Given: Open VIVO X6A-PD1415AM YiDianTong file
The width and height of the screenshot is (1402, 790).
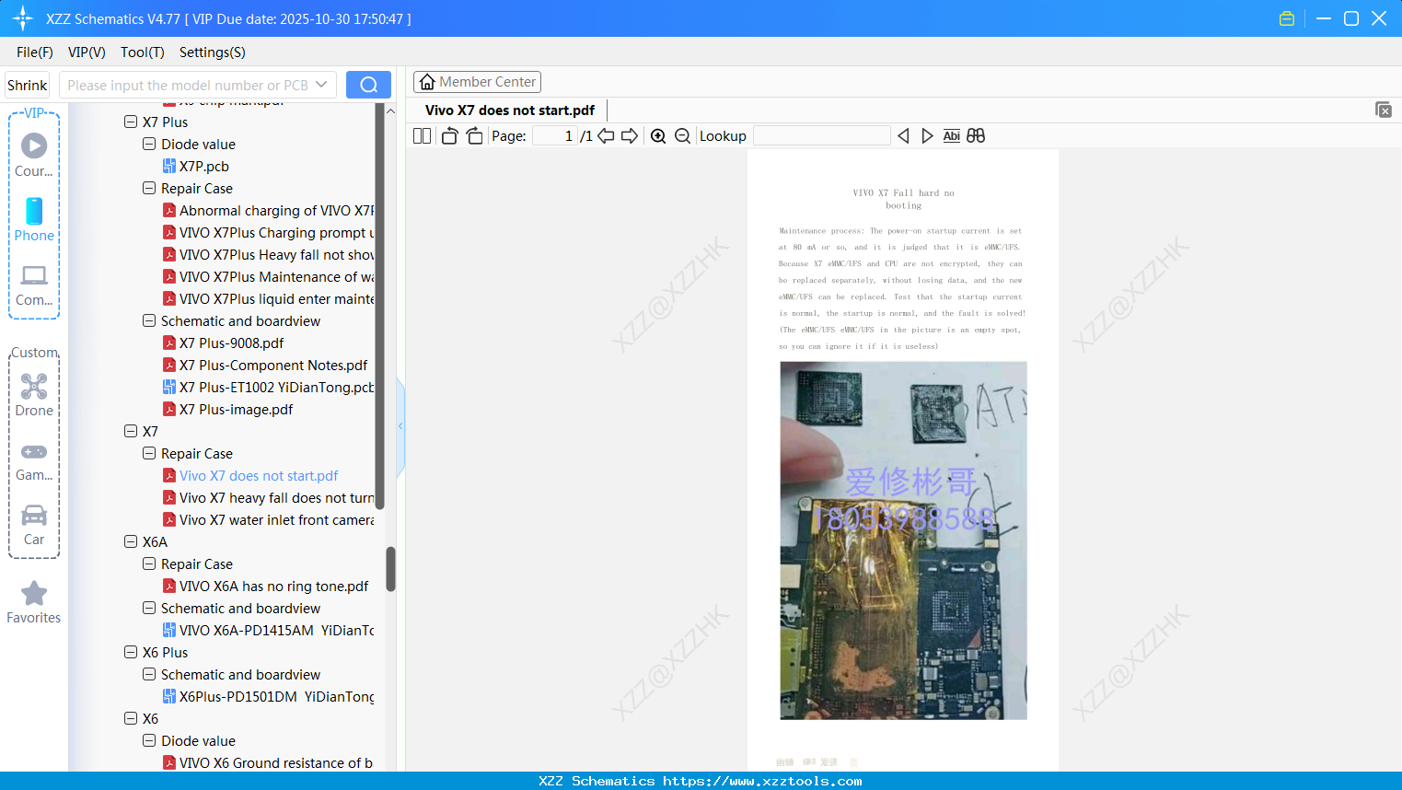Looking at the screenshot, I should click(277, 631).
